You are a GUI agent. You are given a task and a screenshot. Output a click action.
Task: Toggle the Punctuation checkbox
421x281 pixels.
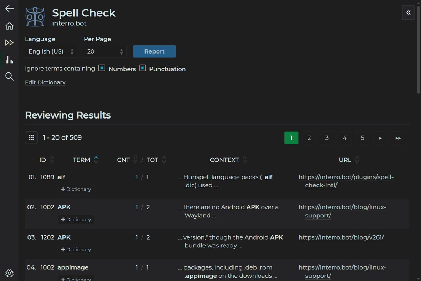[x=142, y=68]
